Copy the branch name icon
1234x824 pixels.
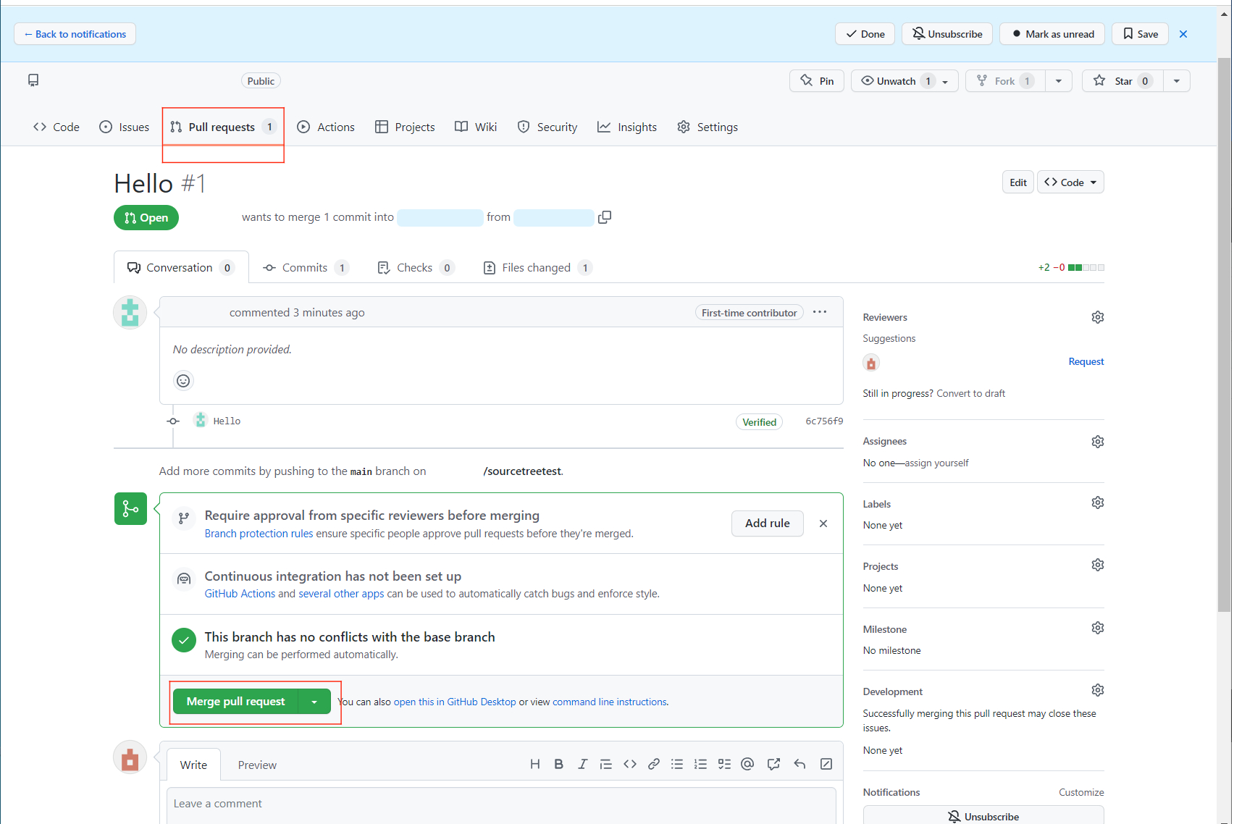[x=605, y=217]
